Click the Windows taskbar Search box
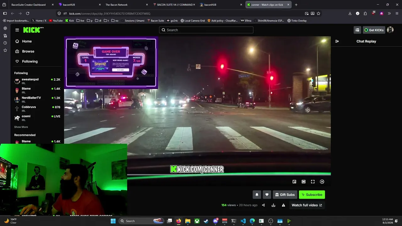 point(141,221)
